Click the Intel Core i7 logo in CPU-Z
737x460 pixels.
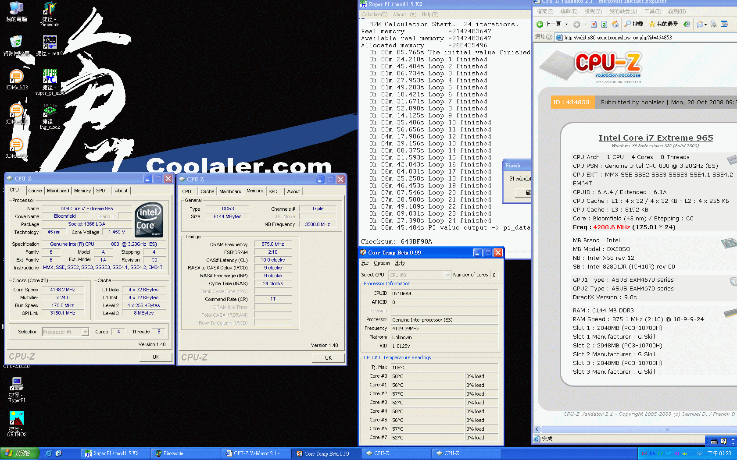point(149,220)
